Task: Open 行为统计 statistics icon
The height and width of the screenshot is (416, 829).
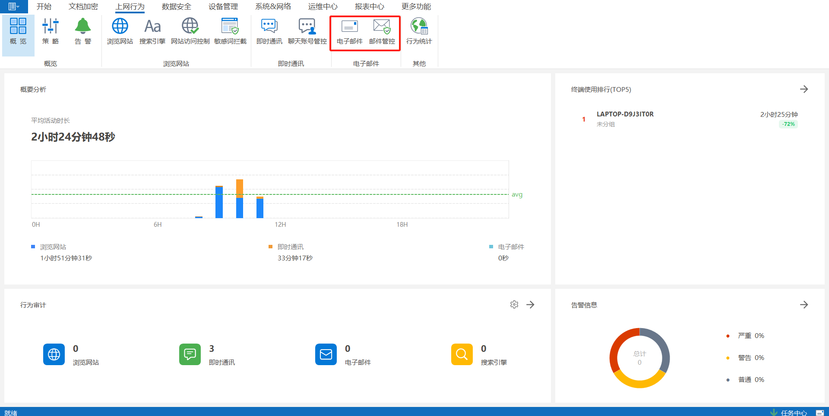Action: pyautogui.click(x=419, y=27)
